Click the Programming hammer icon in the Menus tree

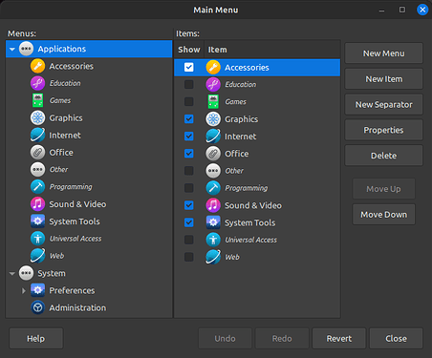[x=37, y=187]
